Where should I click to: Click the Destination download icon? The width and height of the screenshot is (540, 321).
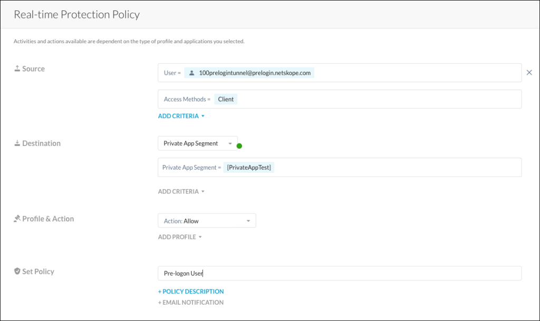(x=17, y=143)
